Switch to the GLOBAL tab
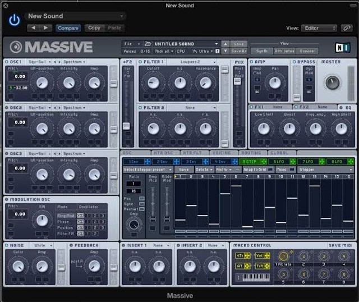This screenshot has width=359, height=302. tap(282, 153)
